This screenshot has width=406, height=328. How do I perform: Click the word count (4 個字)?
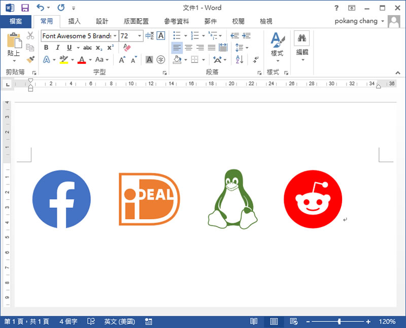tap(69, 321)
